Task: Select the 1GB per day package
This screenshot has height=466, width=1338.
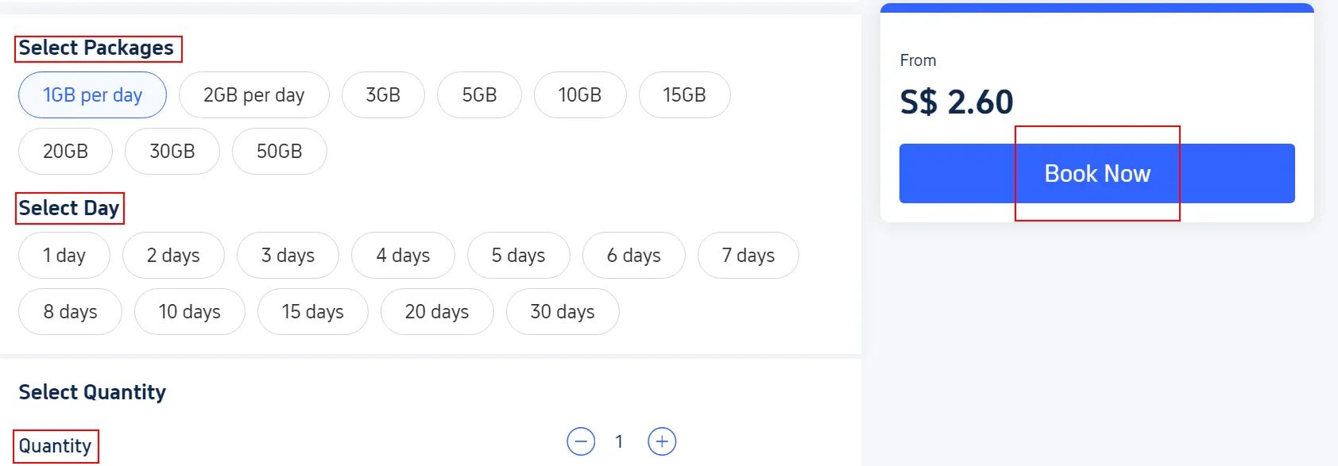Action: point(91,94)
